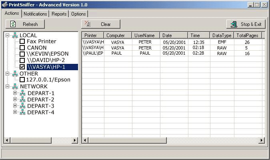The height and width of the screenshot is (160, 270).
Task: Check the \\DAVID\HP-2 printer checkbox
Action: (x=22, y=60)
